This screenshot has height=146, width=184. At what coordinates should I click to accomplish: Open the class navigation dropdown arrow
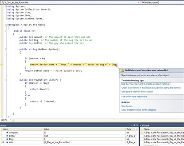[139, 3]
